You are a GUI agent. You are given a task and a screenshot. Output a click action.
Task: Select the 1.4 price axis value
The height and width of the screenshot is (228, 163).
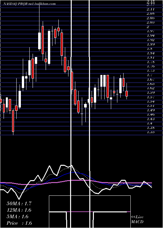pos(150,123)
